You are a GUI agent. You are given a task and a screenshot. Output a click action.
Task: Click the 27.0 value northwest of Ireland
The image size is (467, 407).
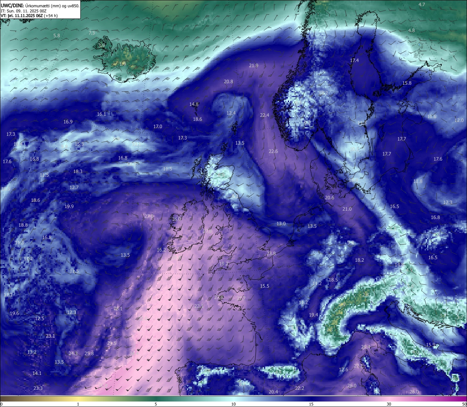click(x=149, y=216)
